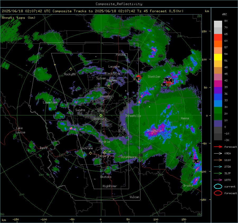The image size is (238, 223).
Task: Click the Drumheller city label
Action: [x=155, y=131]
